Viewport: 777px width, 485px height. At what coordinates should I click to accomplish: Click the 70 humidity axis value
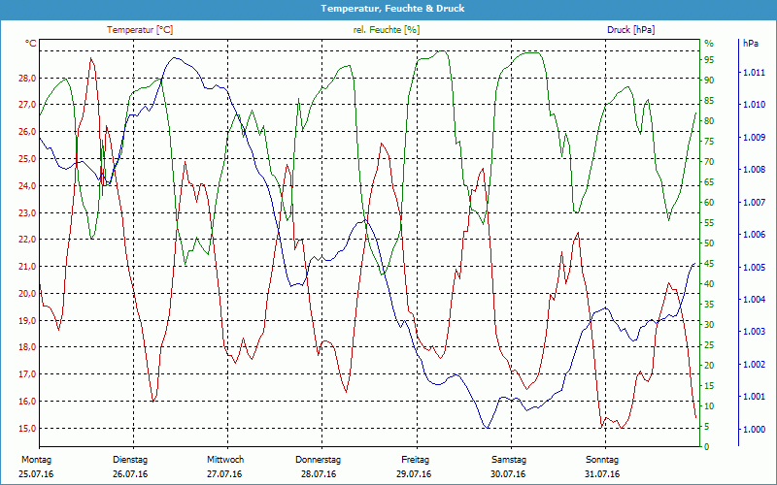(709, 161)
